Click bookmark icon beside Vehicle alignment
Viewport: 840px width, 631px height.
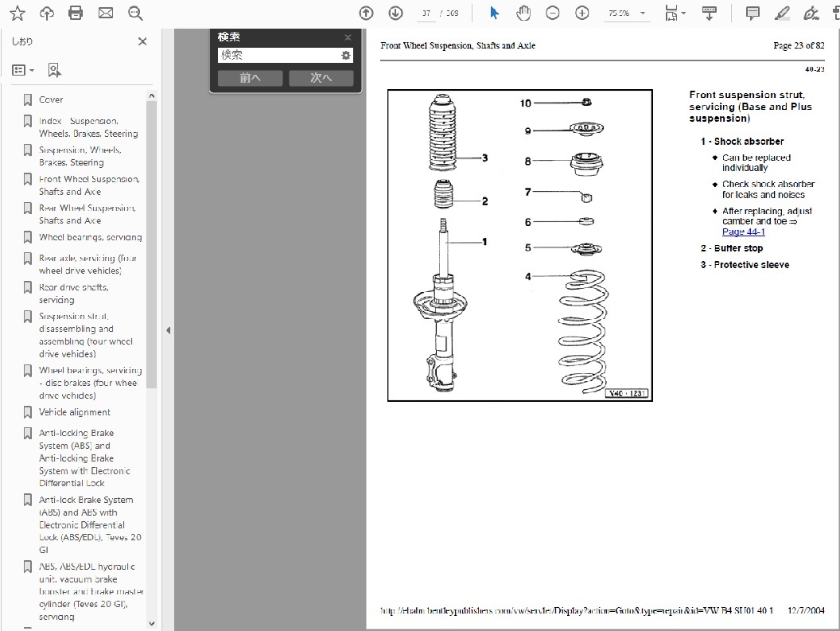[x=28, y=411]
